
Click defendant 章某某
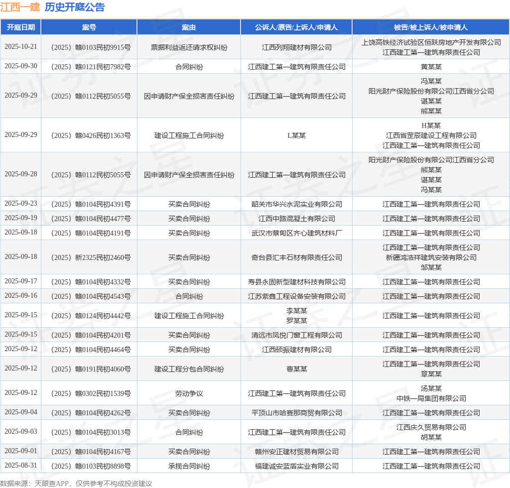[431, 374]
